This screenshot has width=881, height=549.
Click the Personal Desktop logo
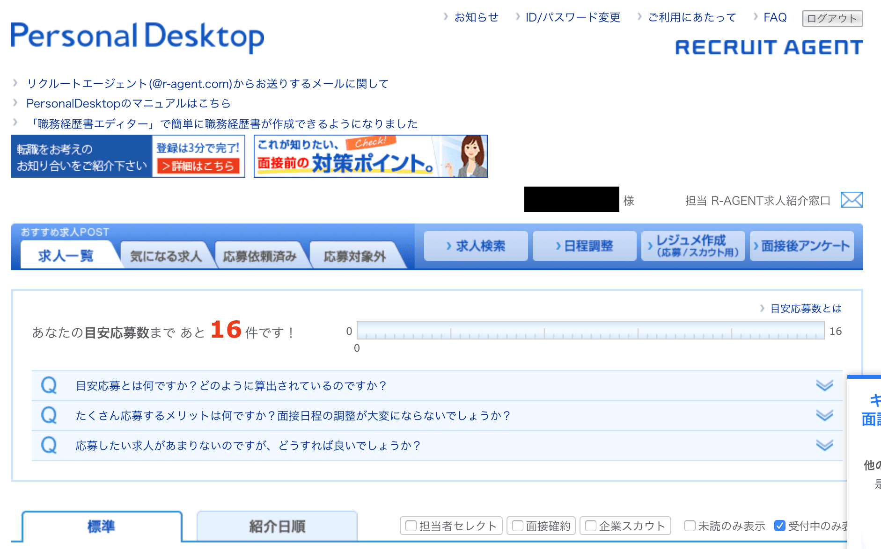[x=138, y=37]
